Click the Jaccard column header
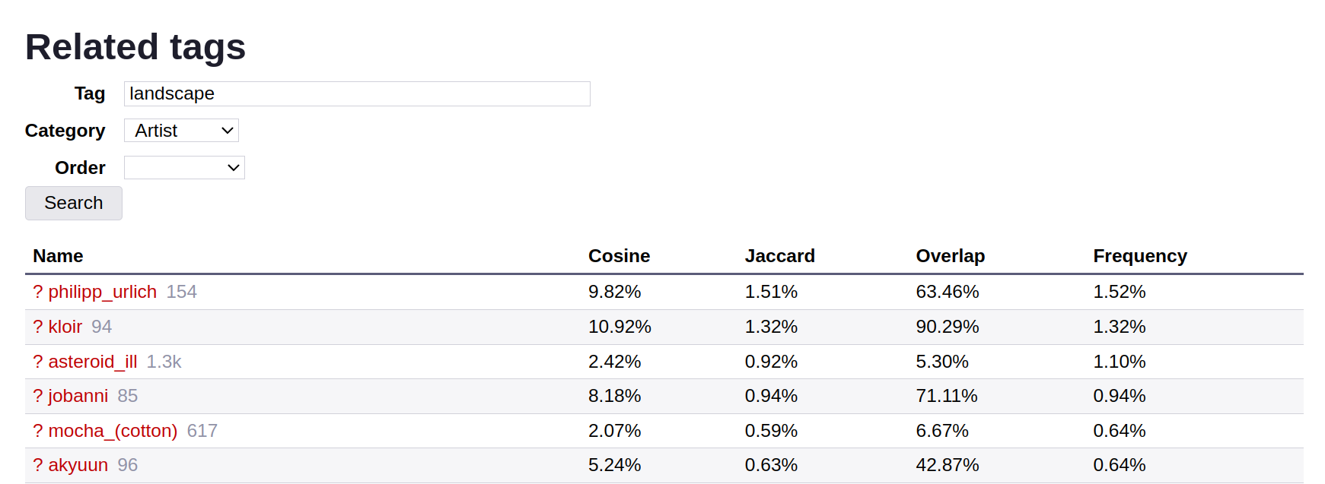Viewport: 1325px width, 484px height. coord(779,256)
